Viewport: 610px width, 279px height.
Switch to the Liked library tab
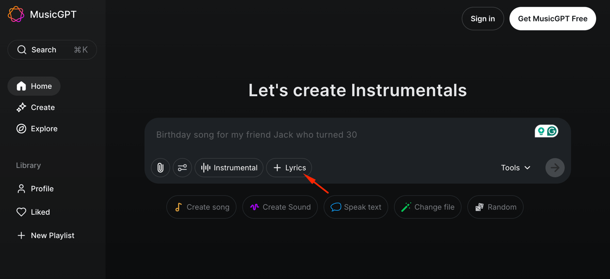tap(39, 212)
